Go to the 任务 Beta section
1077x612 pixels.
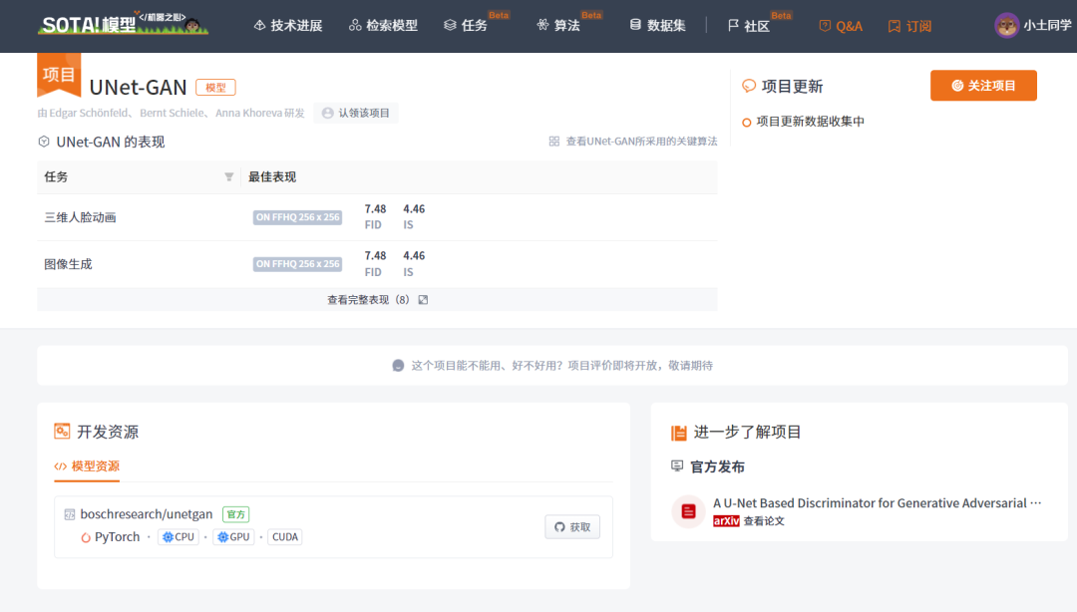pos(475,25)
